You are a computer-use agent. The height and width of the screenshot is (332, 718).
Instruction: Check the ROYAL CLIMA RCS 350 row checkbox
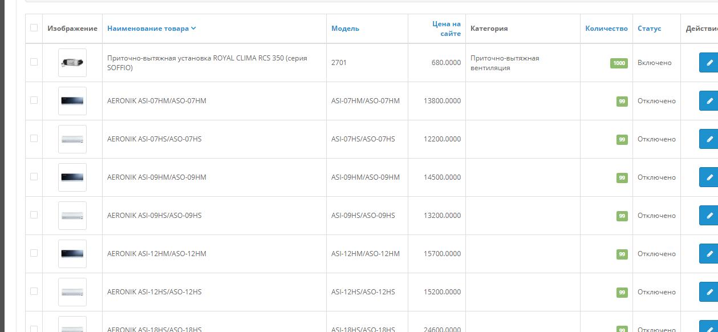(34, 62)
